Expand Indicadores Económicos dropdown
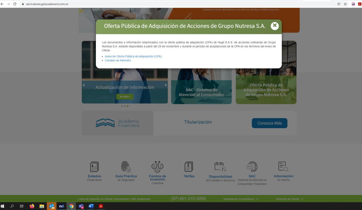This screenshot has height=210, width=362. click(241, 199)
